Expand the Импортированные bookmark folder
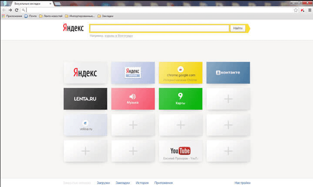 [x=80, y=16]
